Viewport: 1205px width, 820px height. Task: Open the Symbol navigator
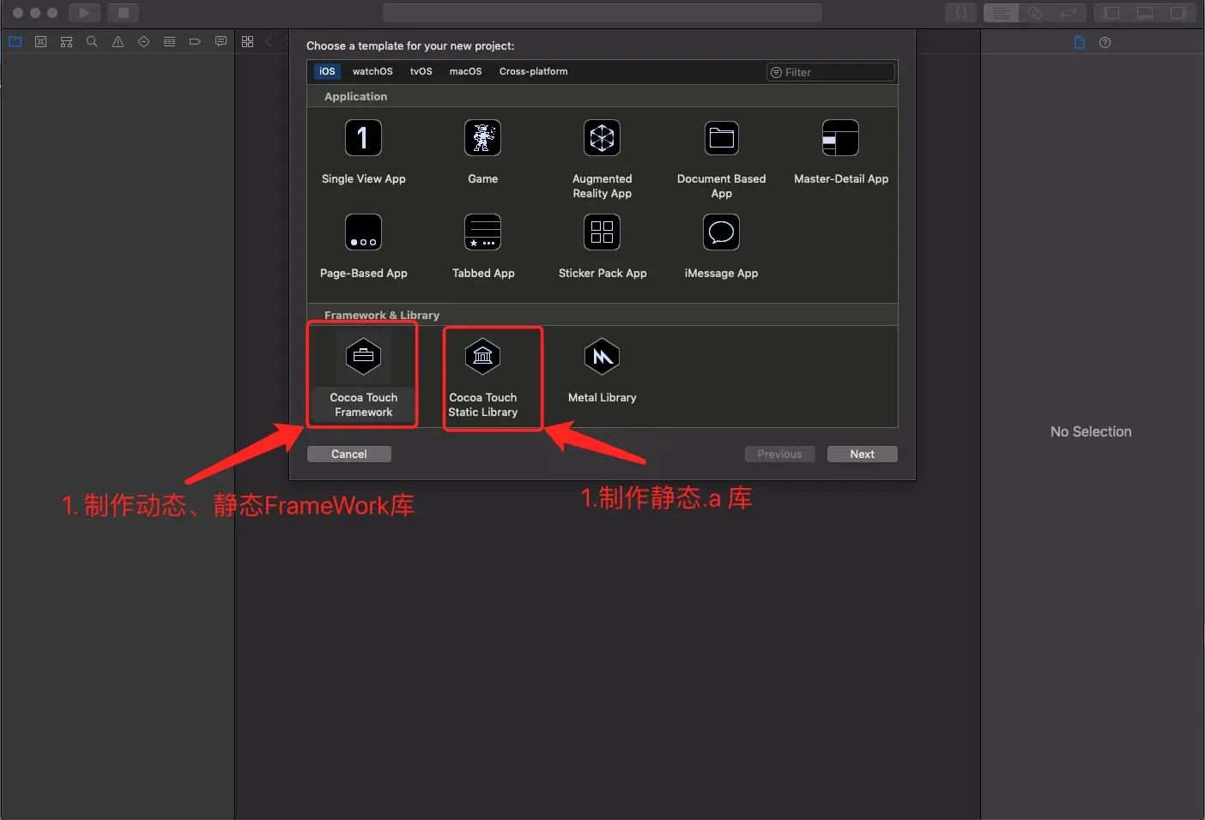point(66,41)
